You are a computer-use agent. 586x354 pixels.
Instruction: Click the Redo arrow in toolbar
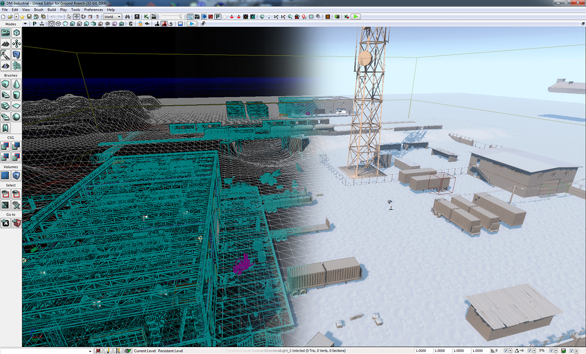pos(60,17)
